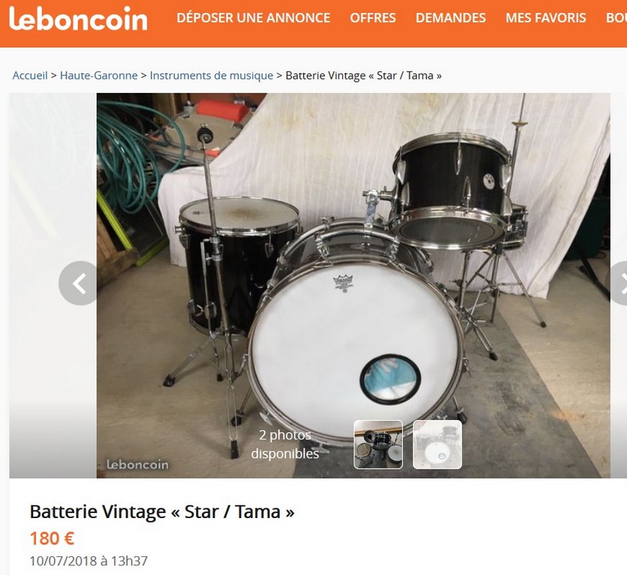Select the first drum kit thumbnail

378,444
